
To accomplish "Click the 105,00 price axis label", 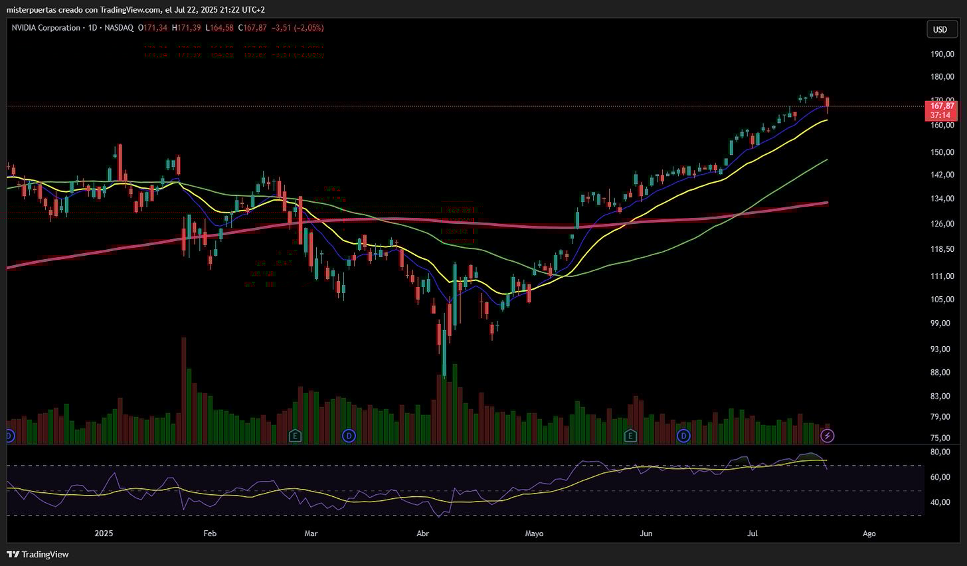I will [942, 299].
